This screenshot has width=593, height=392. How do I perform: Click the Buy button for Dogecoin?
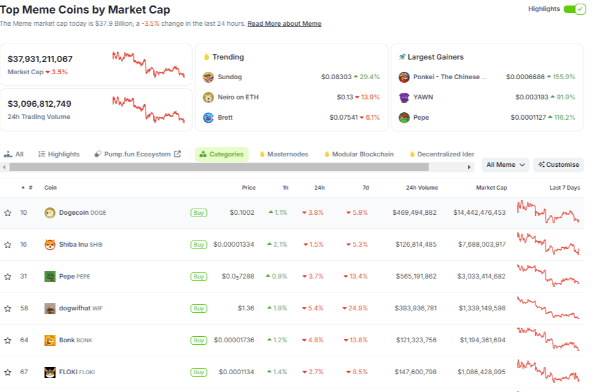click(x=199, y=213)
